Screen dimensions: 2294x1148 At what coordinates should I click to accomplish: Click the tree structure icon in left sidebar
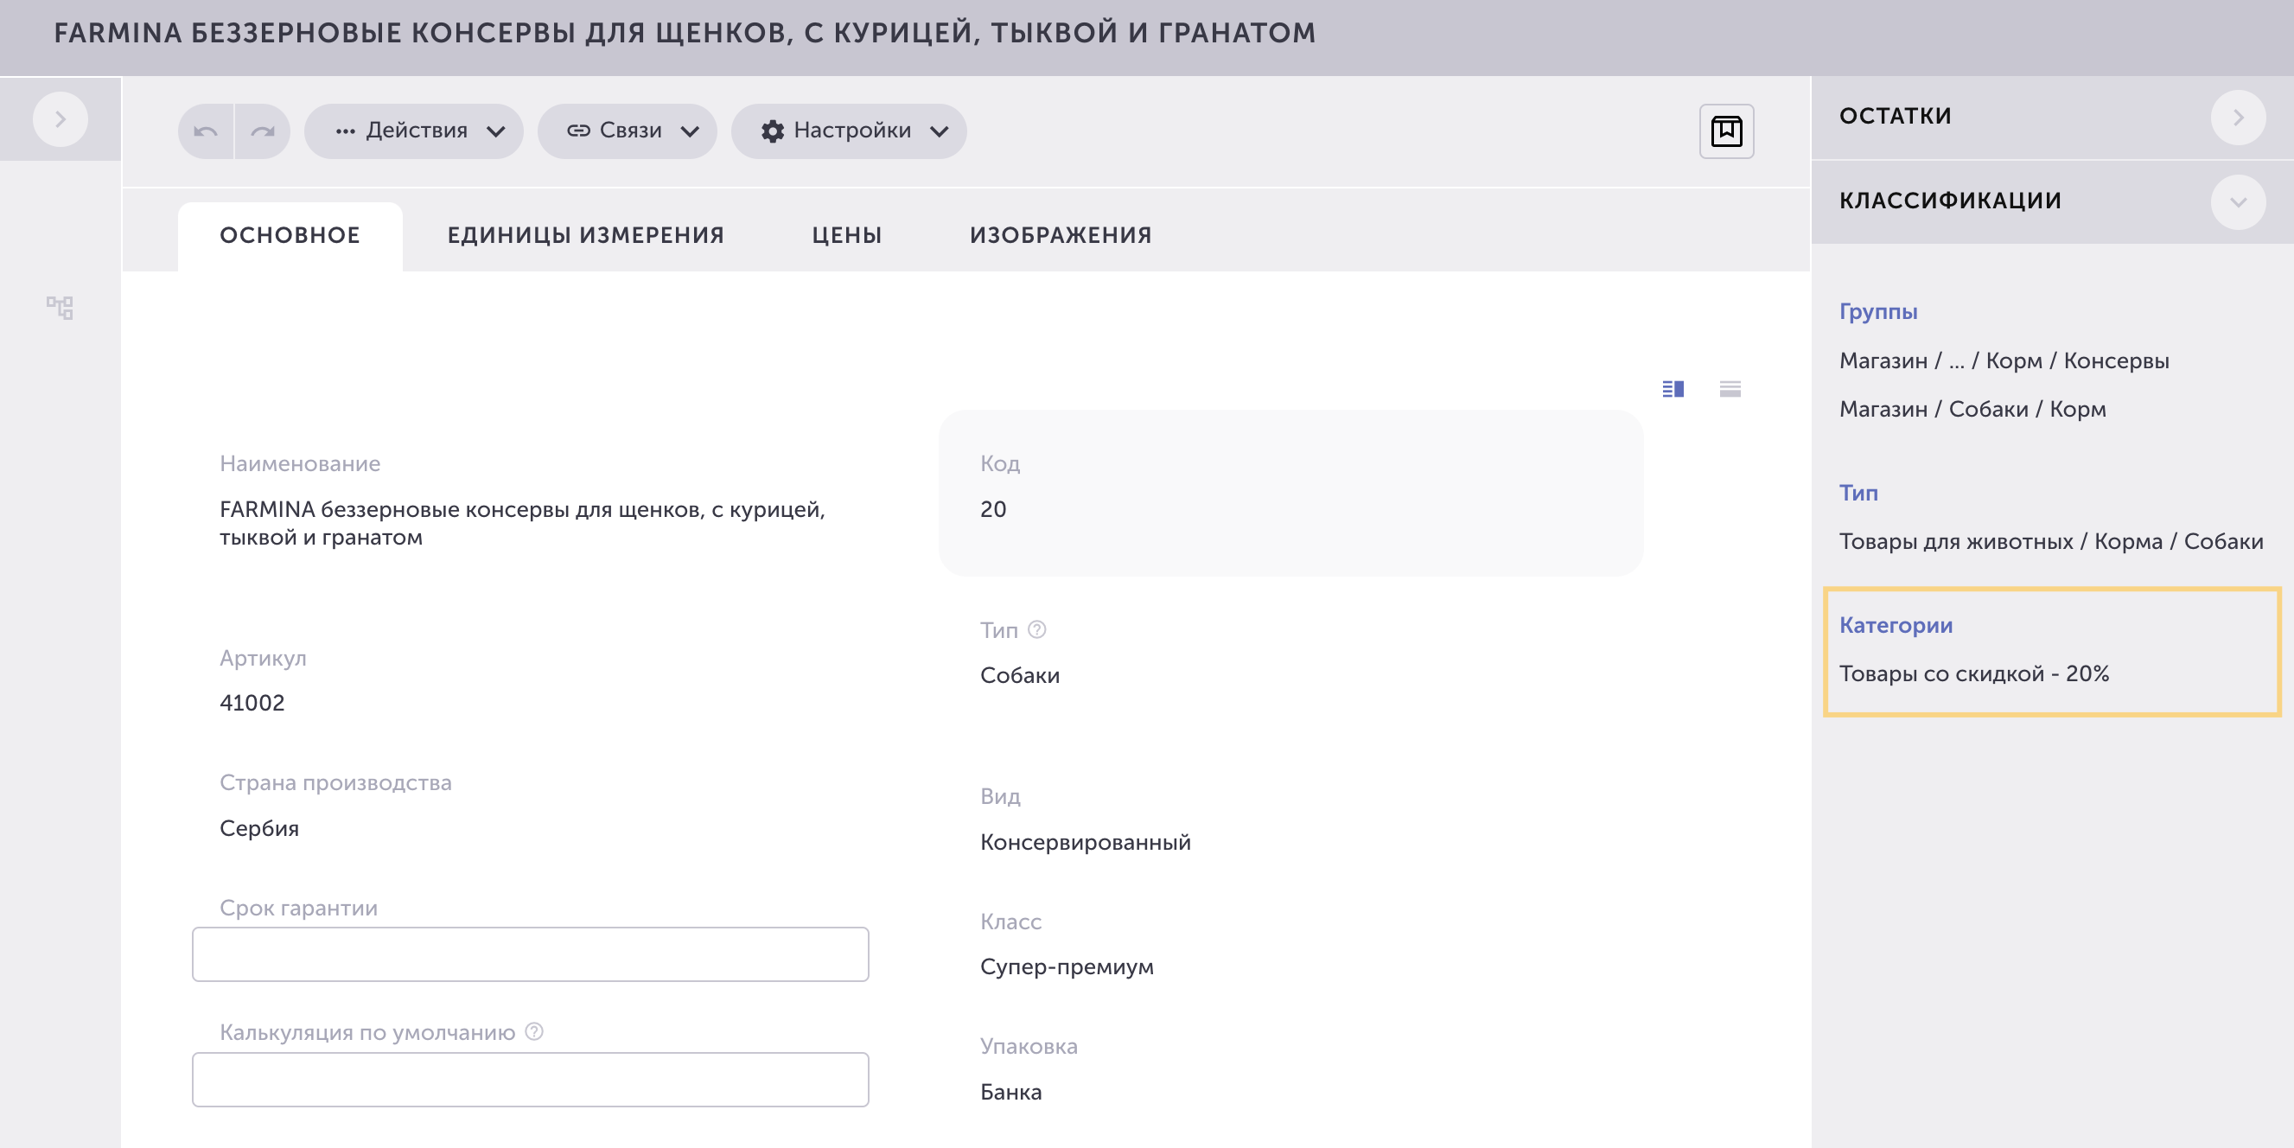60,307
